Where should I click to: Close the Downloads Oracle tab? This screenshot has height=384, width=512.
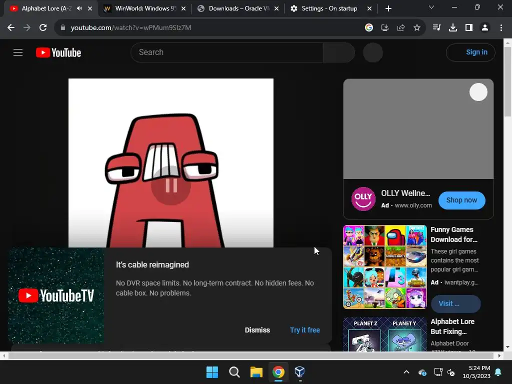pyautogui.click(x=276, y=8)
